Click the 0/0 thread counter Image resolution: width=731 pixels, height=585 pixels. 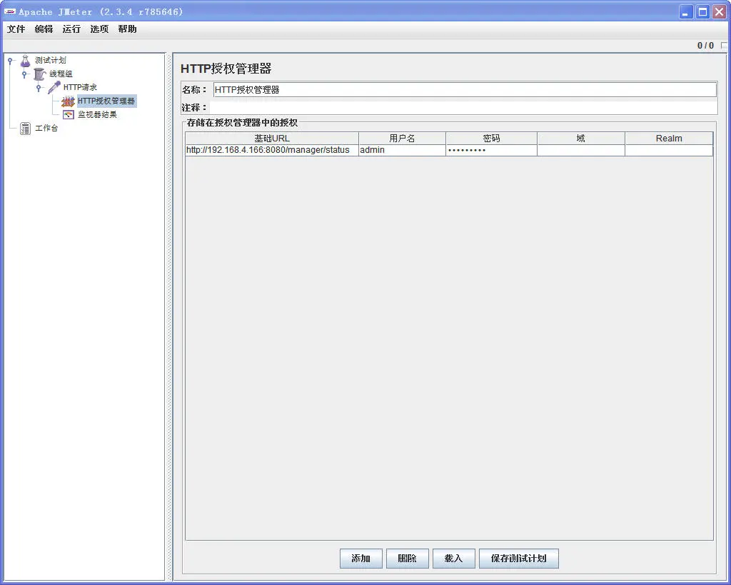tap(705, 45)
